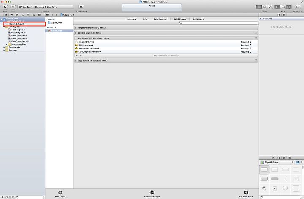The height and width of the screenshot is (199, 304).
Task: Open the related files menu in jump bar
Action: point(48,15)
